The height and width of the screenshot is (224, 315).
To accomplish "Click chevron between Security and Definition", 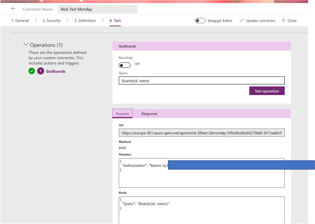I will [68, 20].
